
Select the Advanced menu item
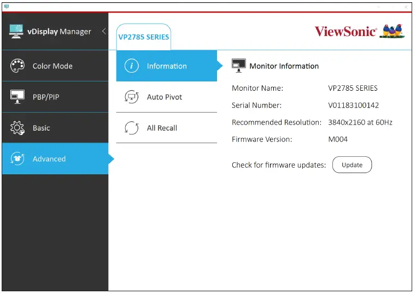pos(55,158)
